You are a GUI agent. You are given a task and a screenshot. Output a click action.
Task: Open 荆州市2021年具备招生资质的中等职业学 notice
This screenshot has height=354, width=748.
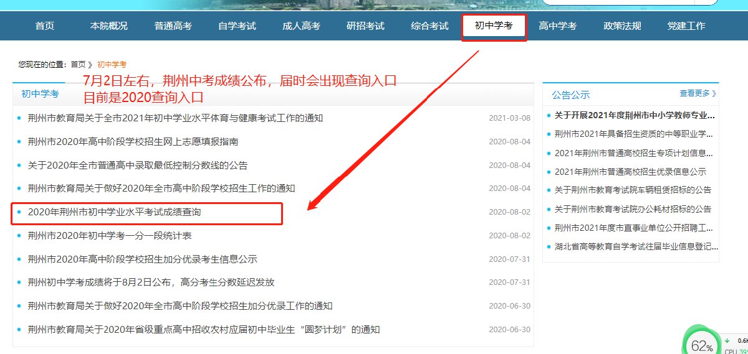pos(635,134)
